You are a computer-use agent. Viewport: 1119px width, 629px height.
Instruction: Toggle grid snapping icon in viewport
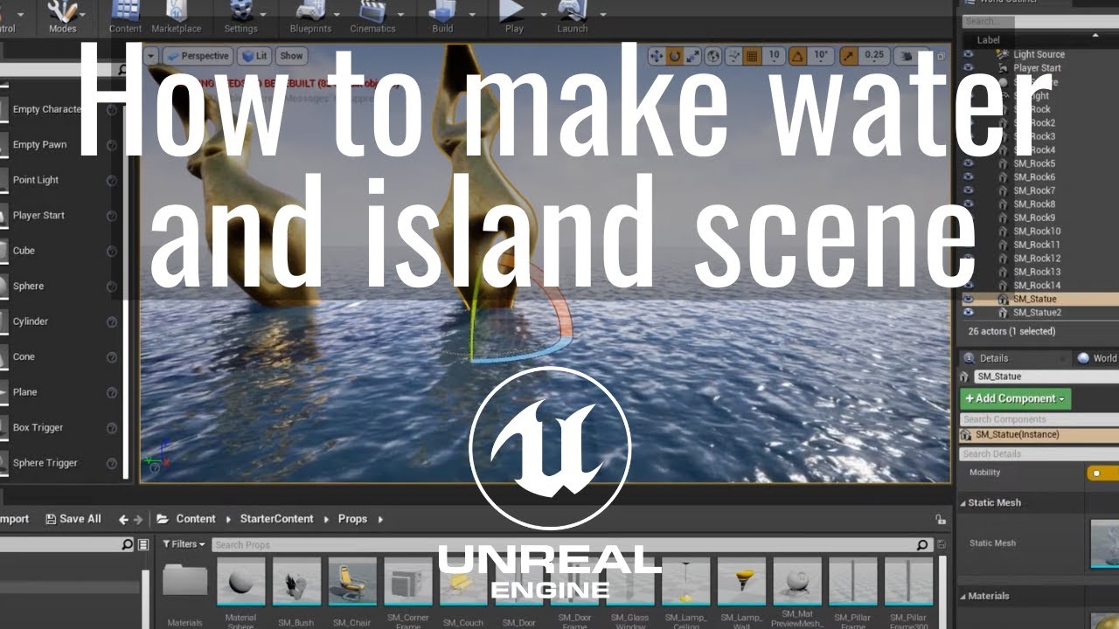click(751, 57)
